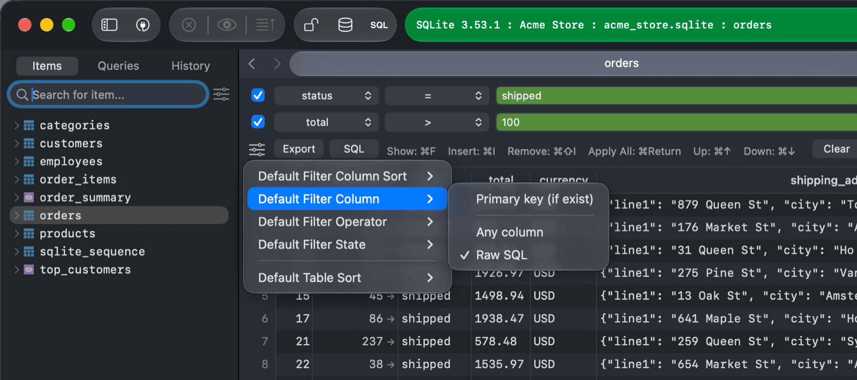Click the shipped filter value field
Screen dimensions: 857x380
[x=676, y=96]
